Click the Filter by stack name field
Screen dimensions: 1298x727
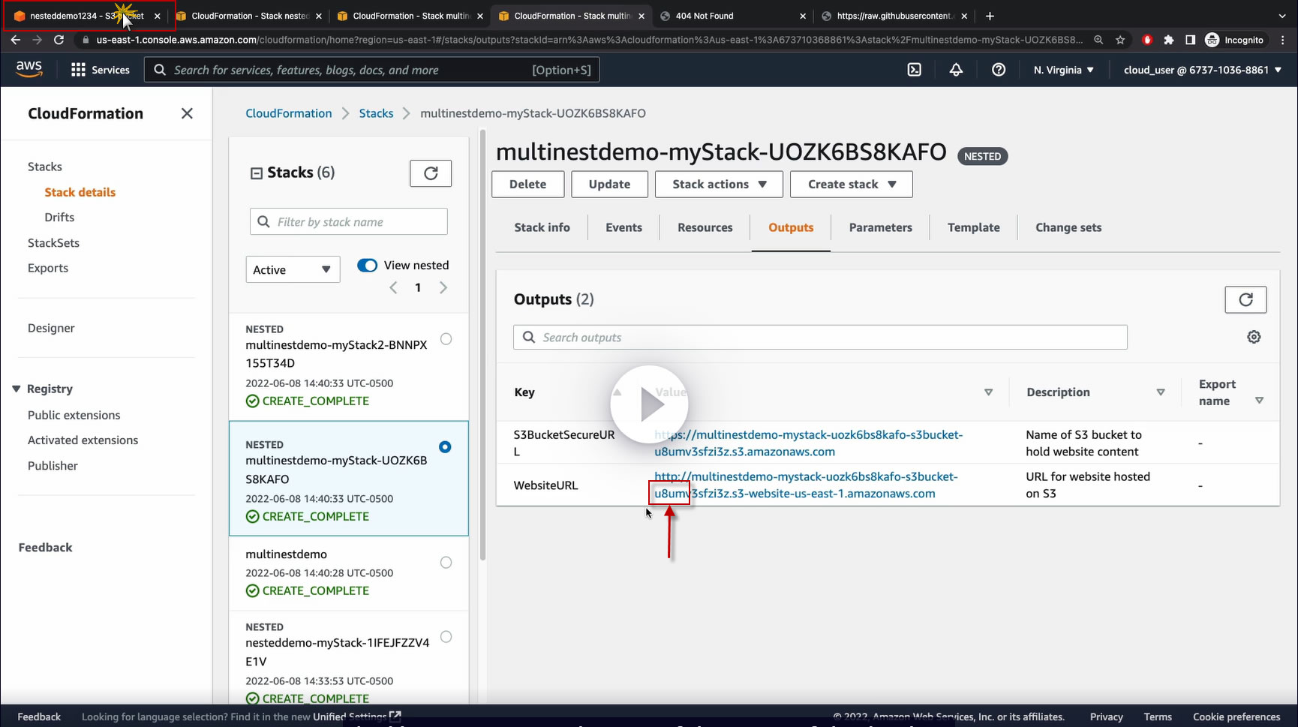point(348,221)
